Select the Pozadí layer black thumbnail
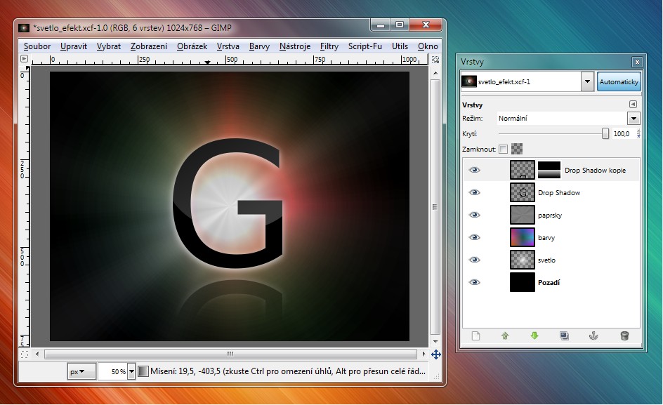The image size is (663, 405). point(523,282)
